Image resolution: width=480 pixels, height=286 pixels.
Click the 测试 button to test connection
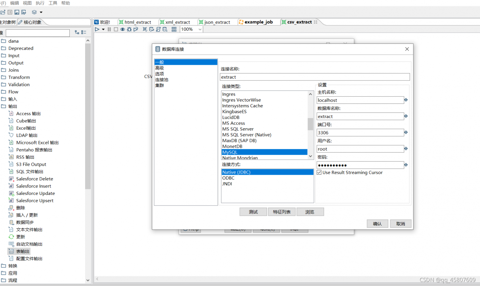(x=253, y=212)
